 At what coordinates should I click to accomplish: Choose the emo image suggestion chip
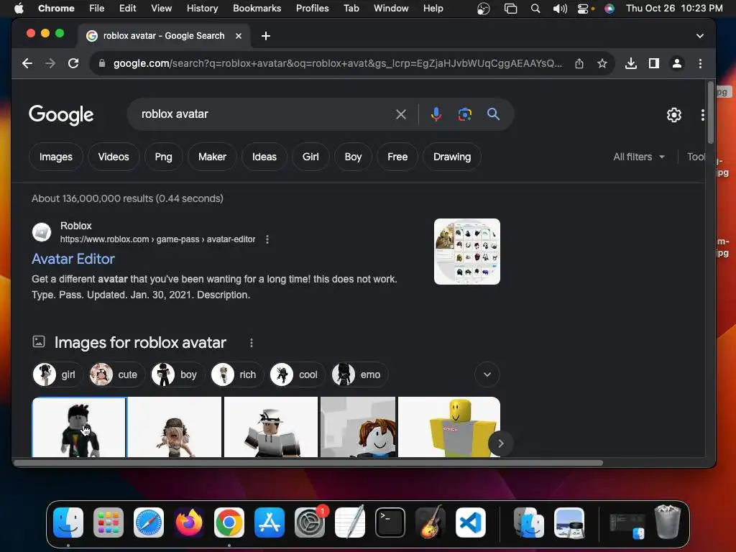(x=359, y=374)
